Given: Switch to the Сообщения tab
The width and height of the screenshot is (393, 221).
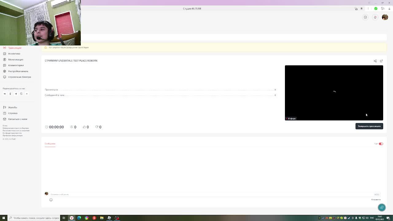Looking at the screenshot, I should pos(50,144).
